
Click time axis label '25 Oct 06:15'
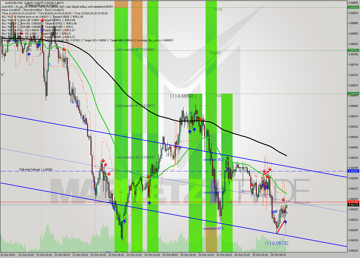(x=278, y=255)
